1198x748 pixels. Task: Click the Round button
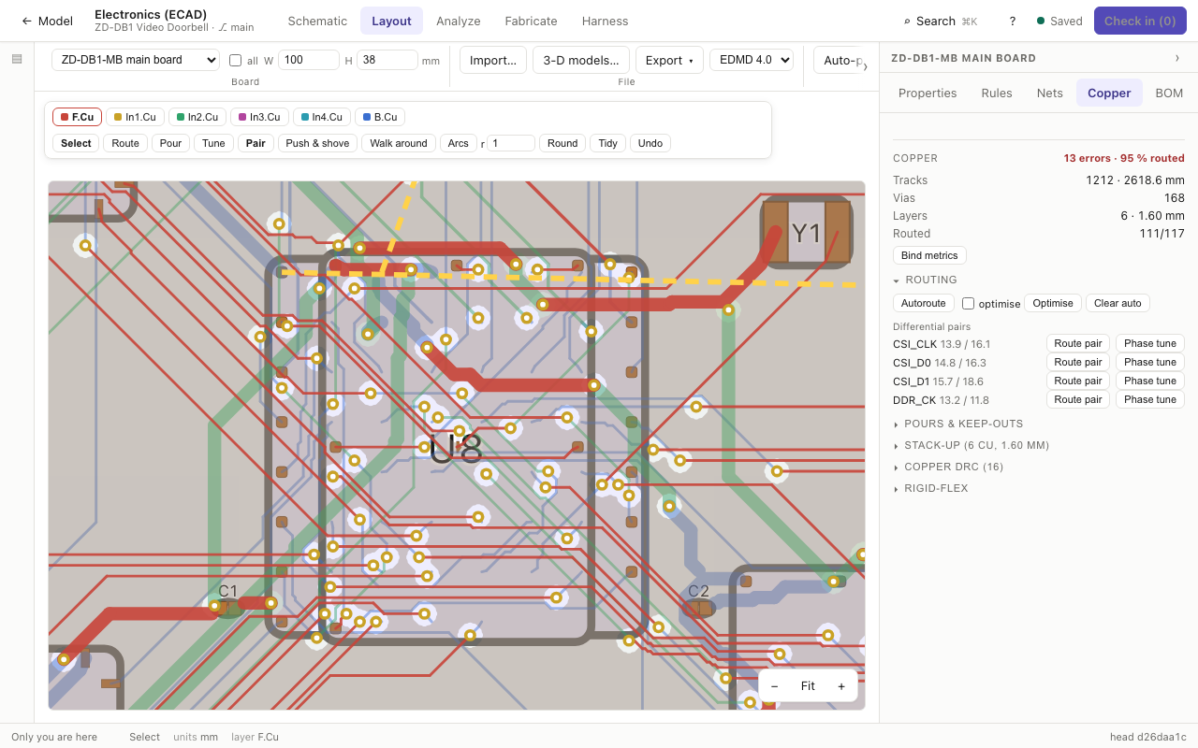pos(562,143)
